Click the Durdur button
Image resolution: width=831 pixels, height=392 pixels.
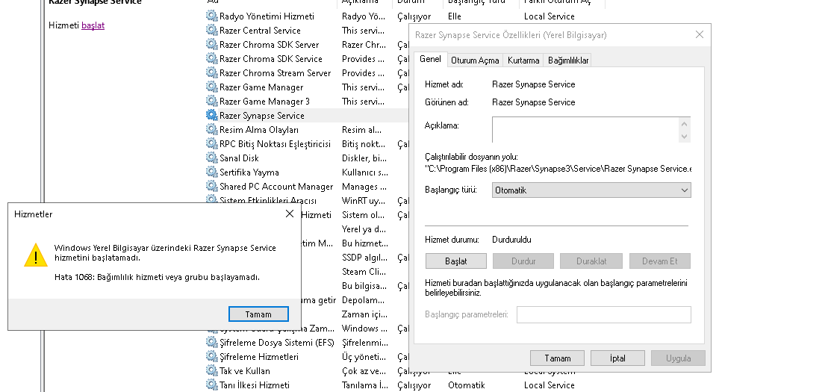click(523, 261)
